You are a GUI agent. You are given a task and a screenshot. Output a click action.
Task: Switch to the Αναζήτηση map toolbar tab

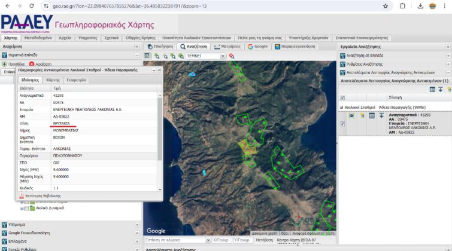194,47
